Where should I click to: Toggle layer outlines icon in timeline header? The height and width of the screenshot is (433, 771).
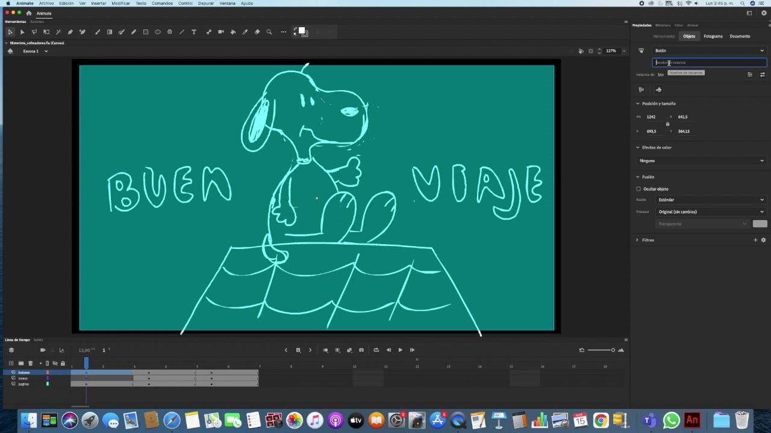(47, 363)
